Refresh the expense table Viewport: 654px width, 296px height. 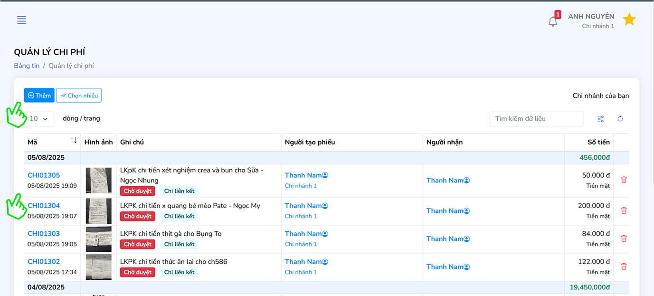tap(620, 119)
